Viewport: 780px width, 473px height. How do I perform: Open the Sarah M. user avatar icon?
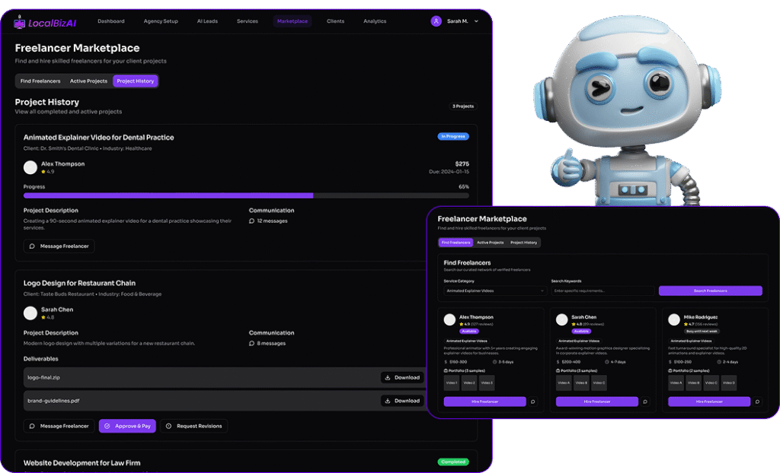click(436, 21)
